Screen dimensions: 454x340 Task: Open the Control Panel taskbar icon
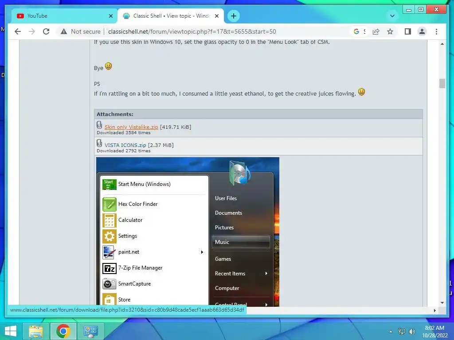coord(90,331)
